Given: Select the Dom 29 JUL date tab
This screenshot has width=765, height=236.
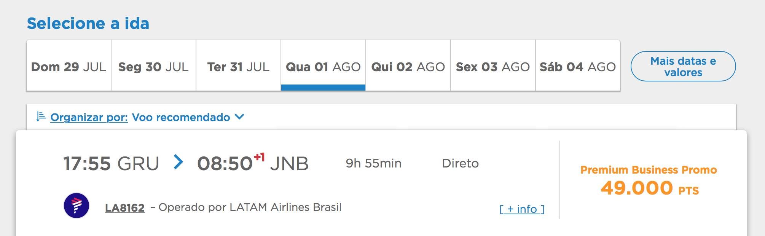Looking at the screenshot, I should [x=69, y=65].
